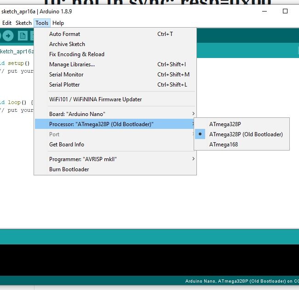Click Burn Bootloader
Viewport: 299px width, 290px height.
point(115,169)
